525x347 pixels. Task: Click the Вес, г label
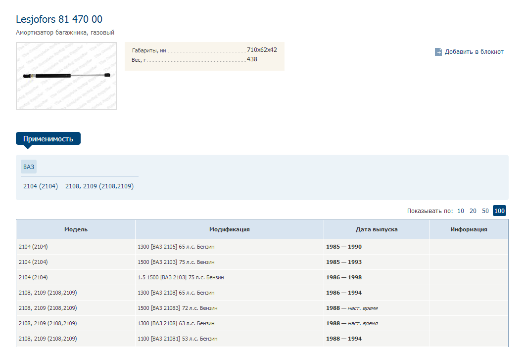coord(139,60)
